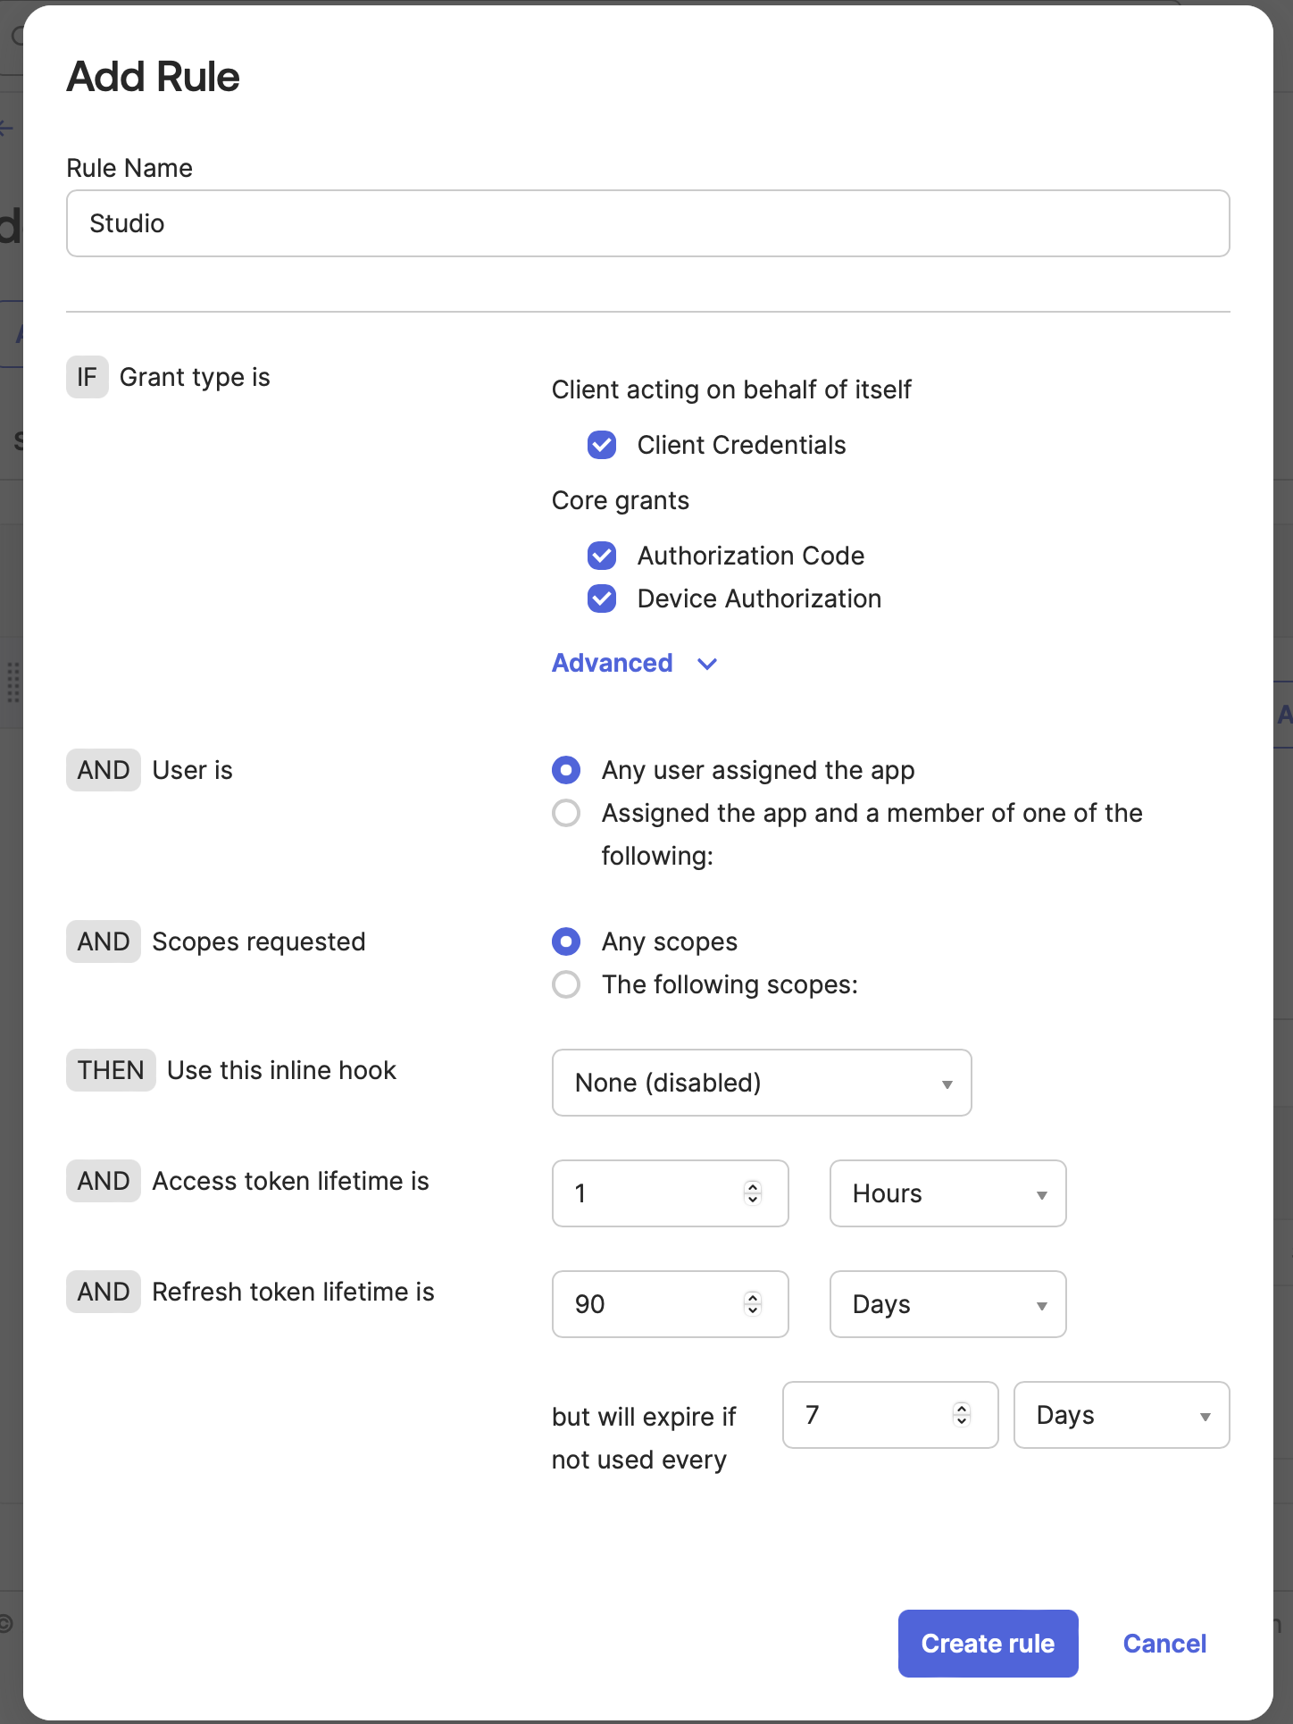Uncheck the Device Authorization grant checkbox
The width and height of the screenshot is (1293, 1724).
[601, 598]
